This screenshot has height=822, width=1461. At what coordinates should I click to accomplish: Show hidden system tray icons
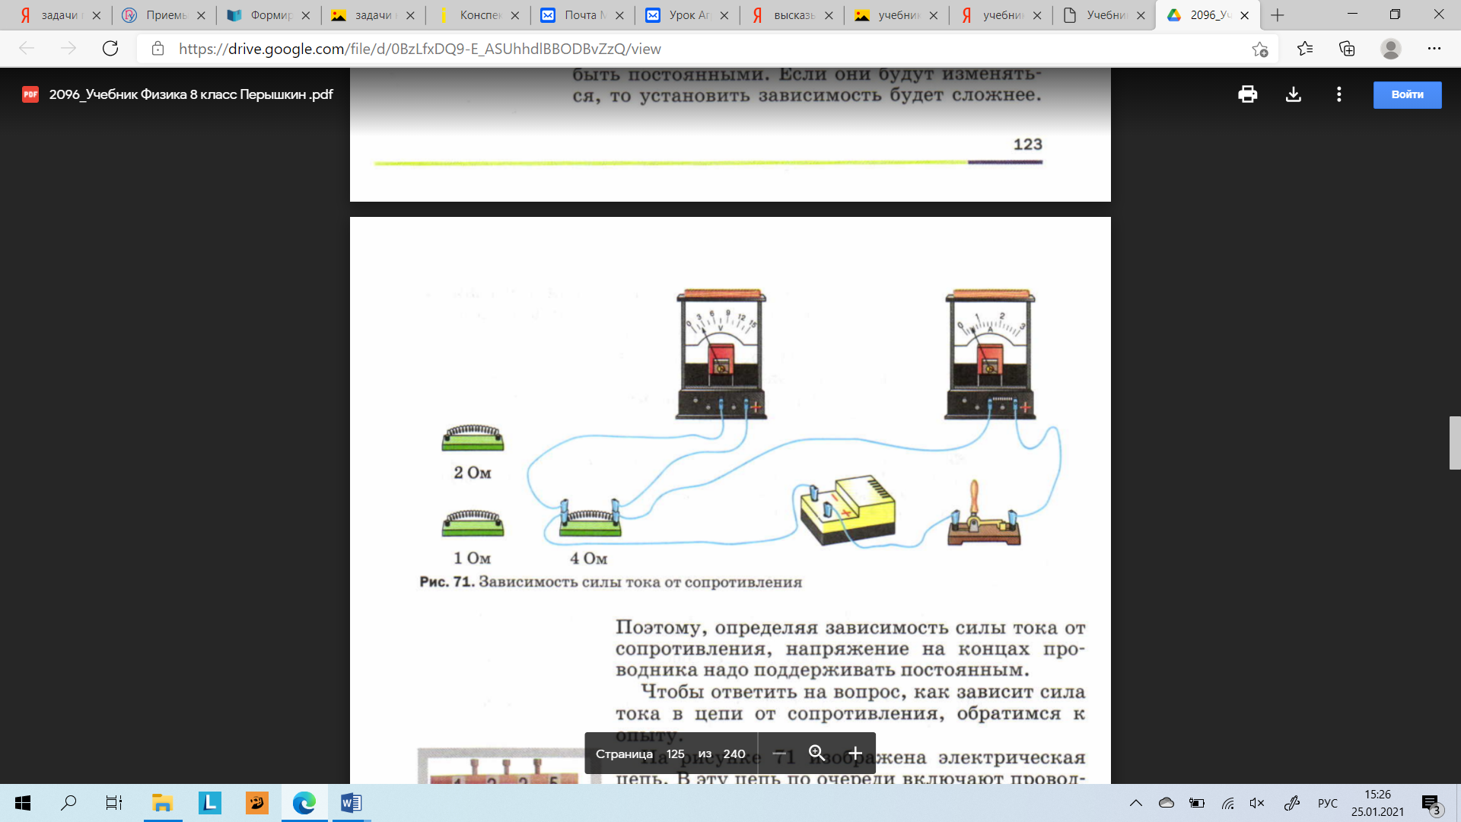pos(1136,803)
